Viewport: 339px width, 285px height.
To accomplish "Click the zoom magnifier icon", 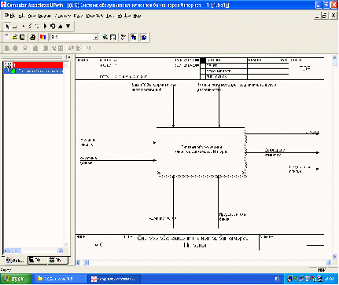I will 105,37.
